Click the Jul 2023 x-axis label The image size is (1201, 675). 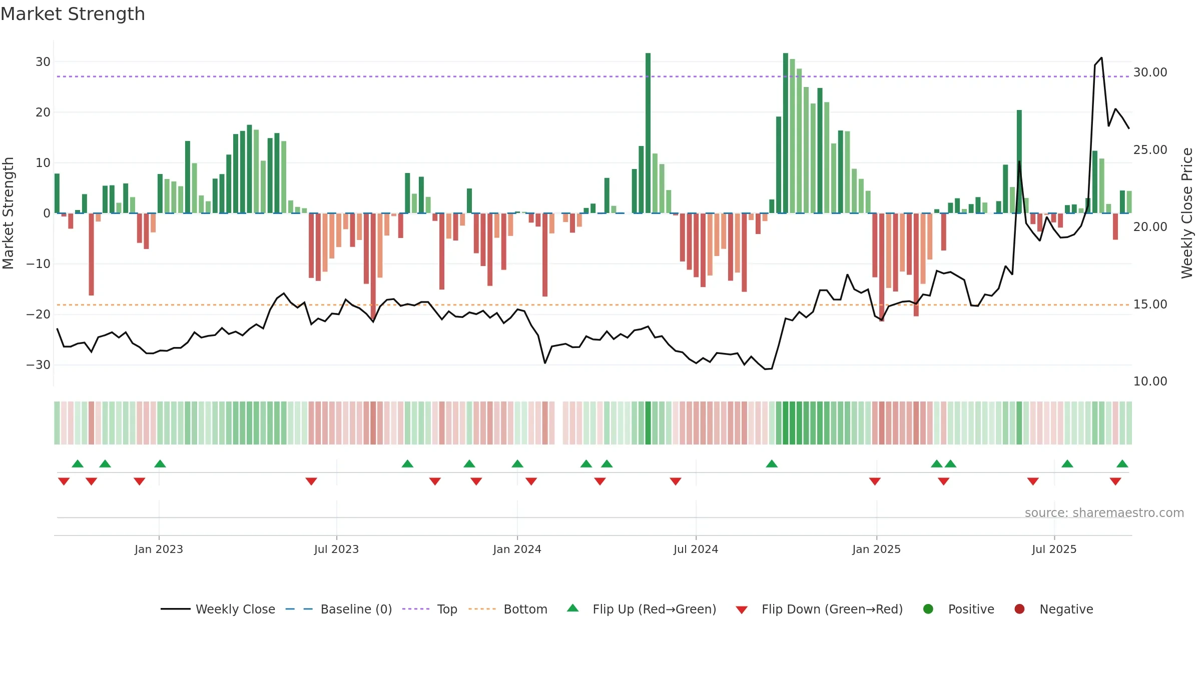(x=336, y=549)
